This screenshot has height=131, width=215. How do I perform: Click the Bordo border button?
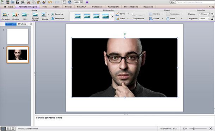(121, 14)
